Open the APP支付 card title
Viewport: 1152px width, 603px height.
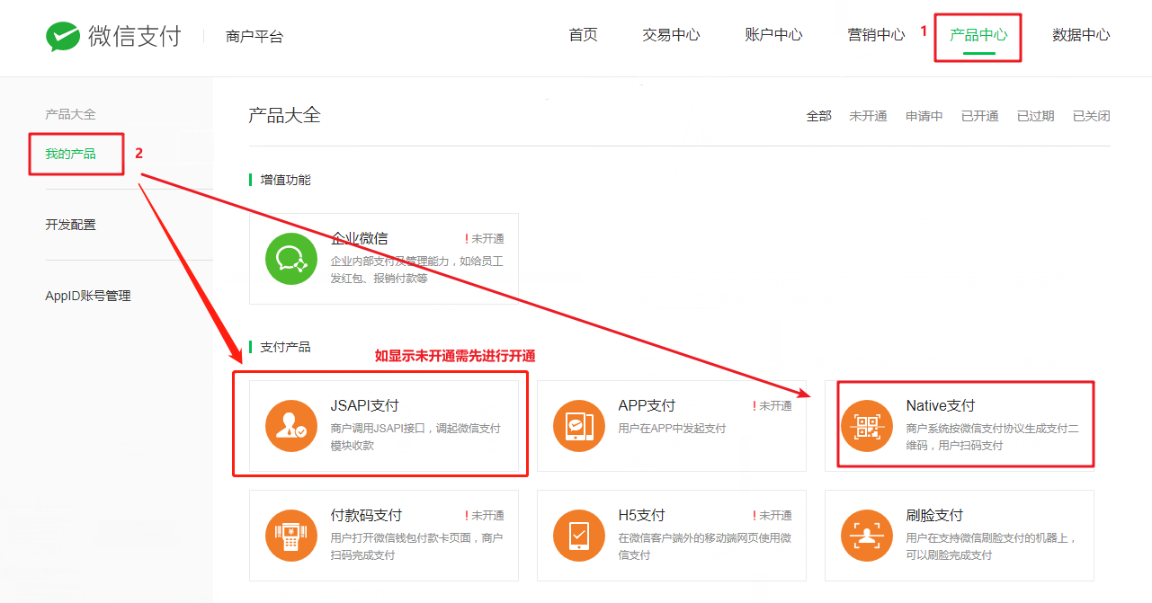tap(647, 405)
